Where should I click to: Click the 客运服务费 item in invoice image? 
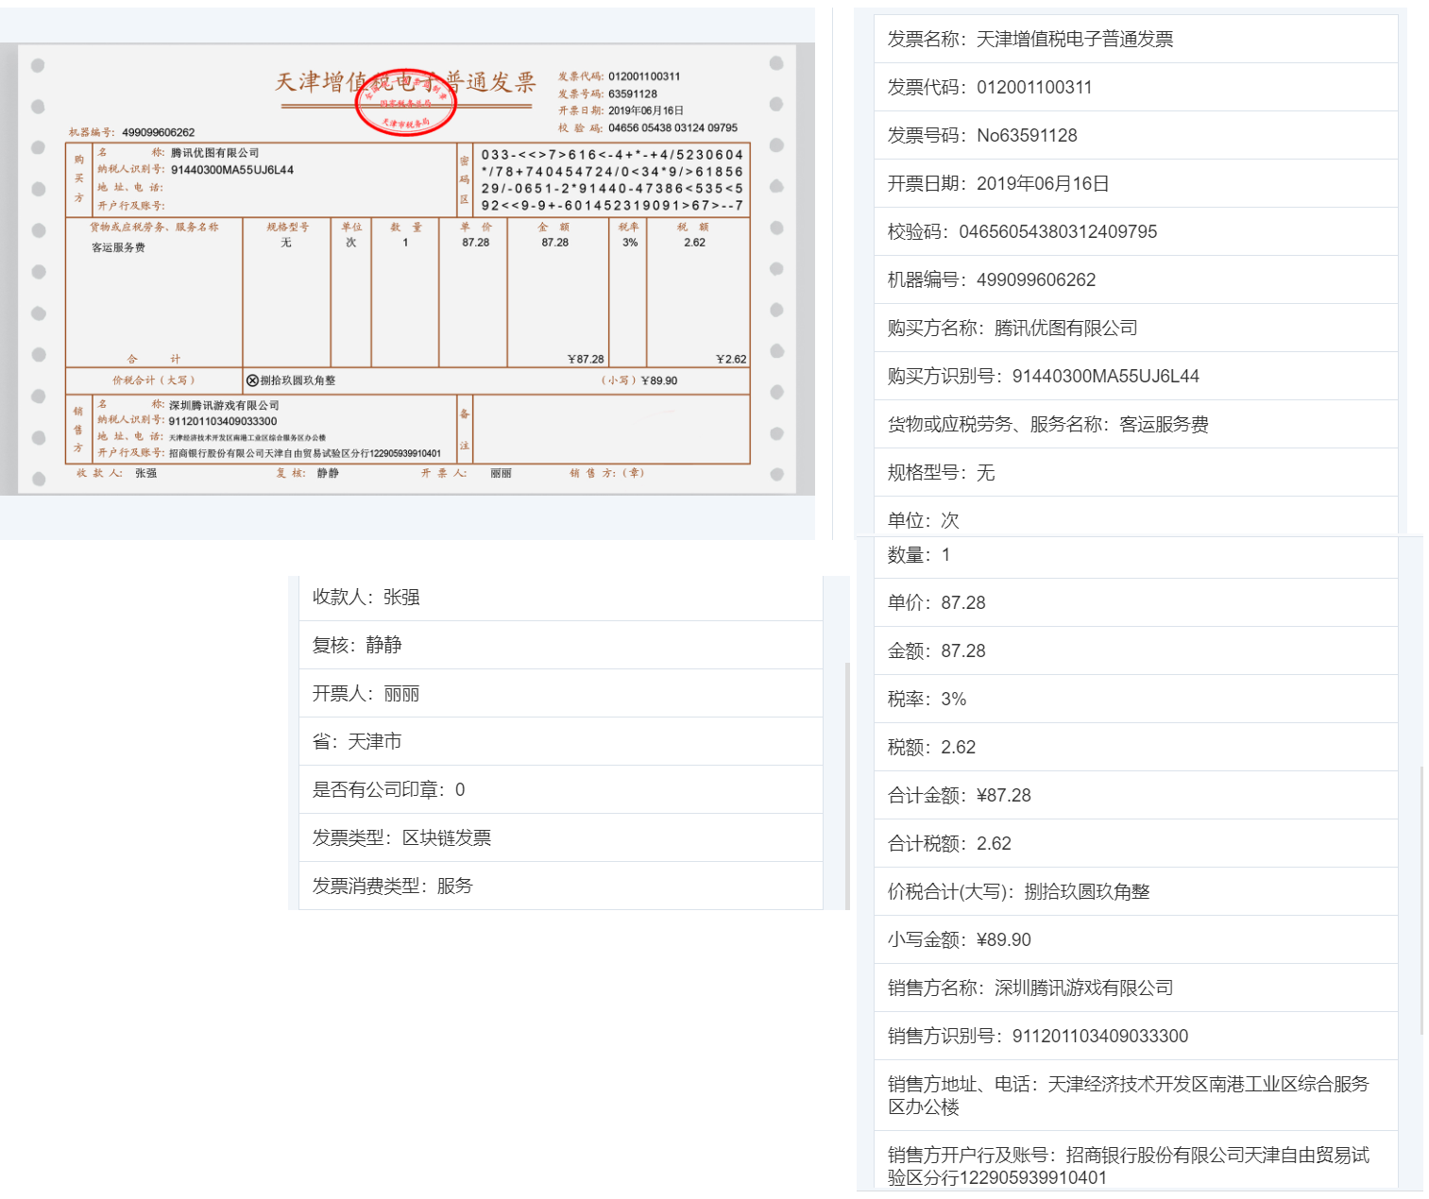(x=119, y=247)
